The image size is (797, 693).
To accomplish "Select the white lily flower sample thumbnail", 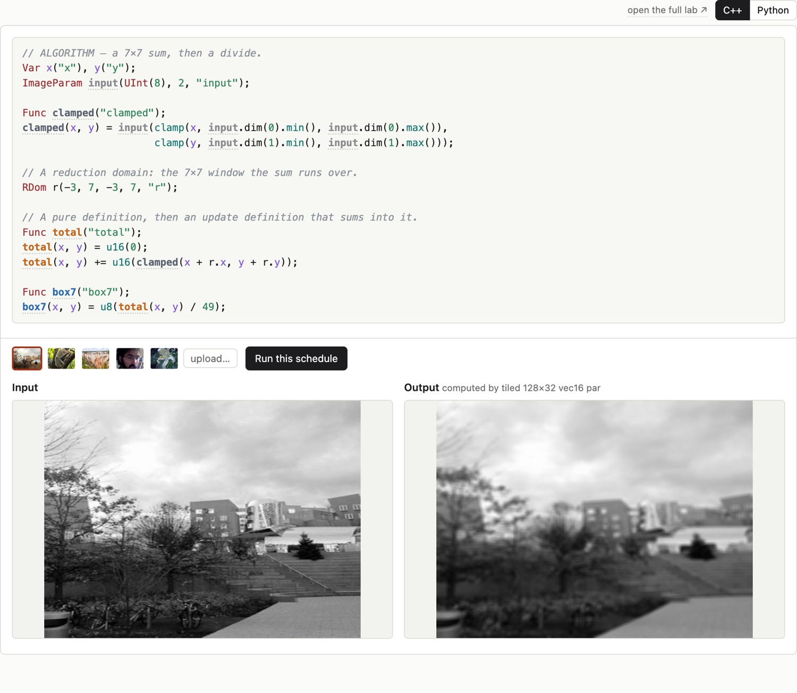I will 164,358.
